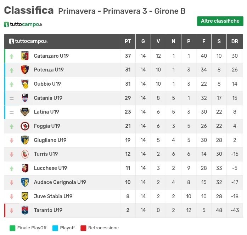Open the Lucchese U19 team link

coord(50,168)
